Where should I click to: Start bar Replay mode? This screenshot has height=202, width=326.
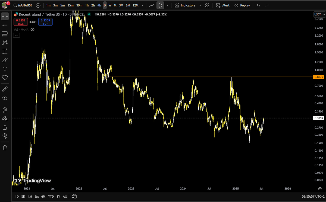(x=242, y=5)
